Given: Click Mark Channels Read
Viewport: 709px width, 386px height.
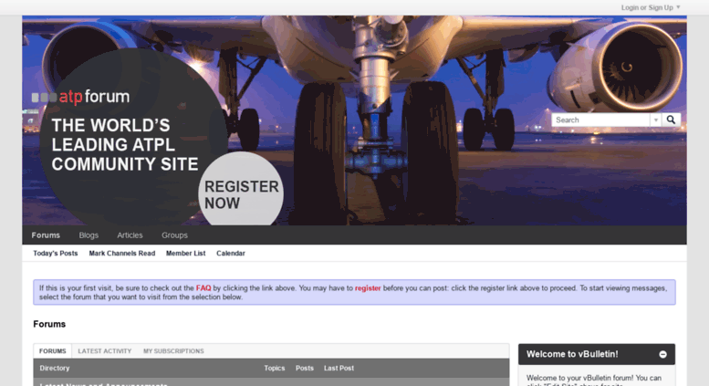Looking at the screenshot, I should [x=122, y=253].
